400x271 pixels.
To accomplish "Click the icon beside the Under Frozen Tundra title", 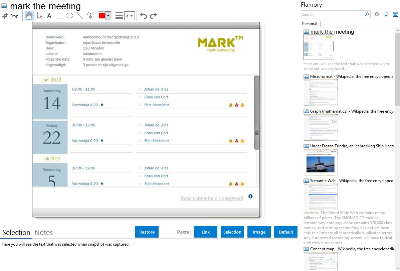I will [306, 146].
